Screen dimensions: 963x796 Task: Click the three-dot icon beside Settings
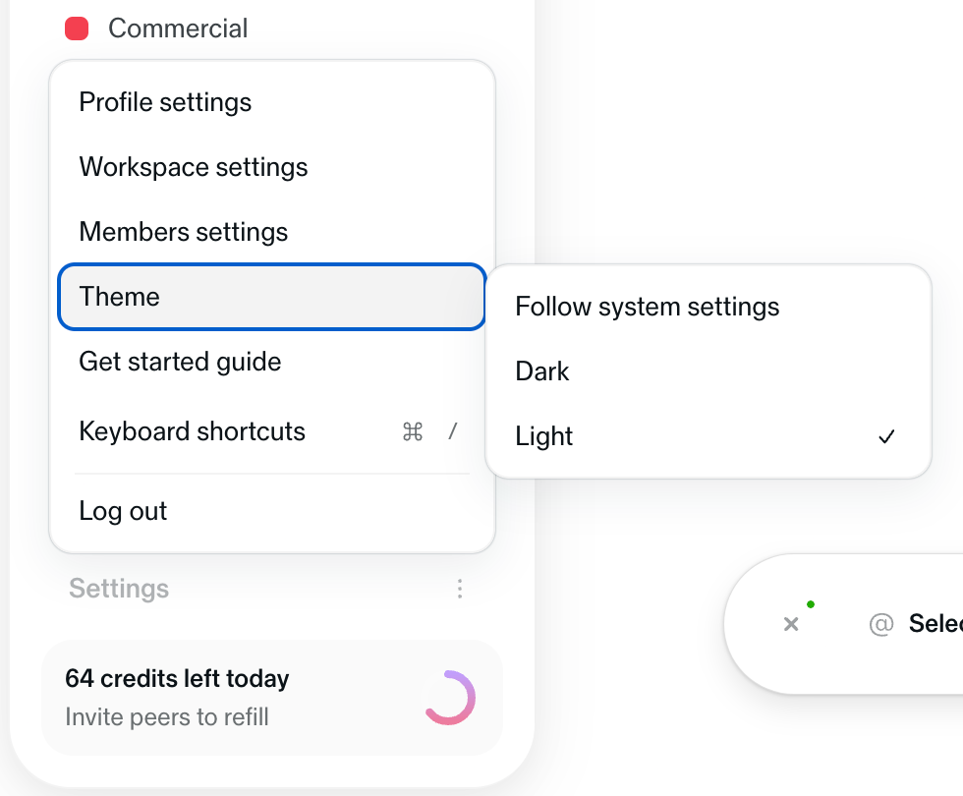pyautogui.click(x=460, y=589)
